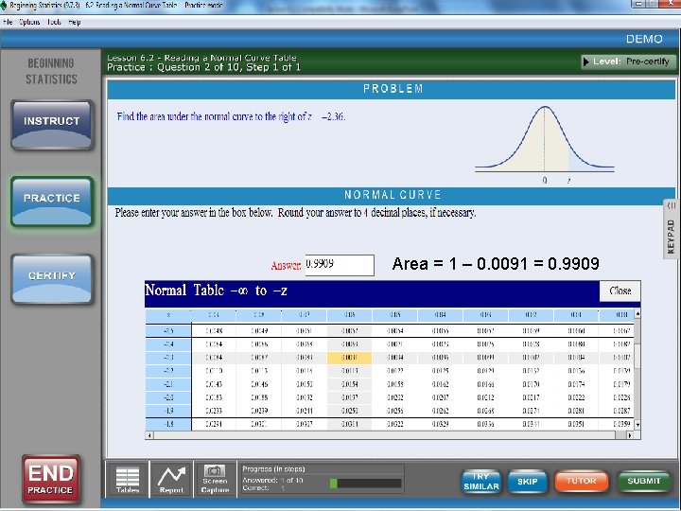Click the table's scroll-up arrow
681x511 pixels.
coord(637,314)
